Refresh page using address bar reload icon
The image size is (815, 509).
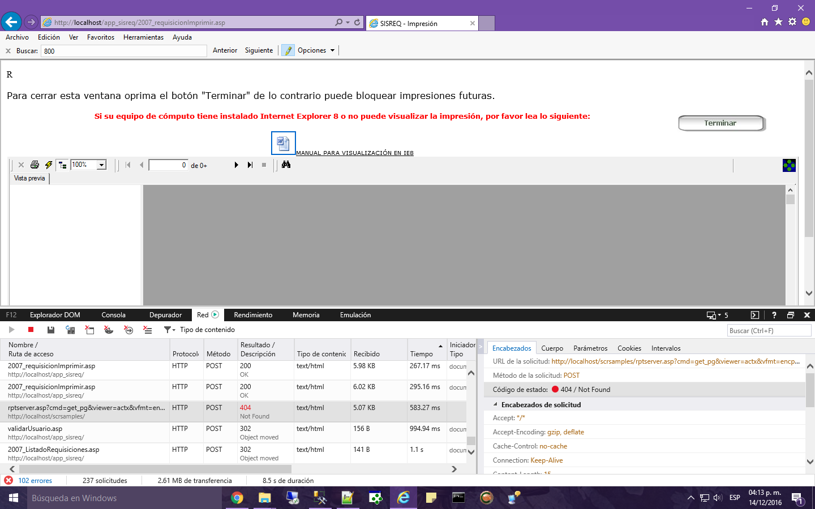tap(357, 22)
